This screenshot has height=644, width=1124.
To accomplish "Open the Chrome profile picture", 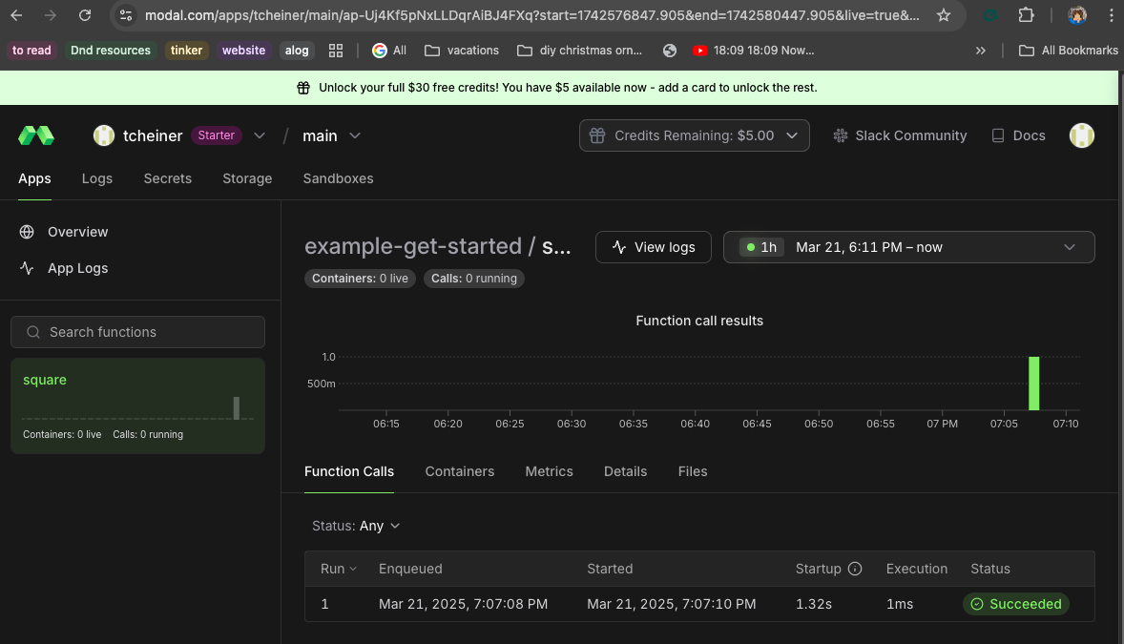I will 1076,15.
